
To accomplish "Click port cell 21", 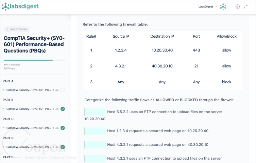I will coord(196,66).
